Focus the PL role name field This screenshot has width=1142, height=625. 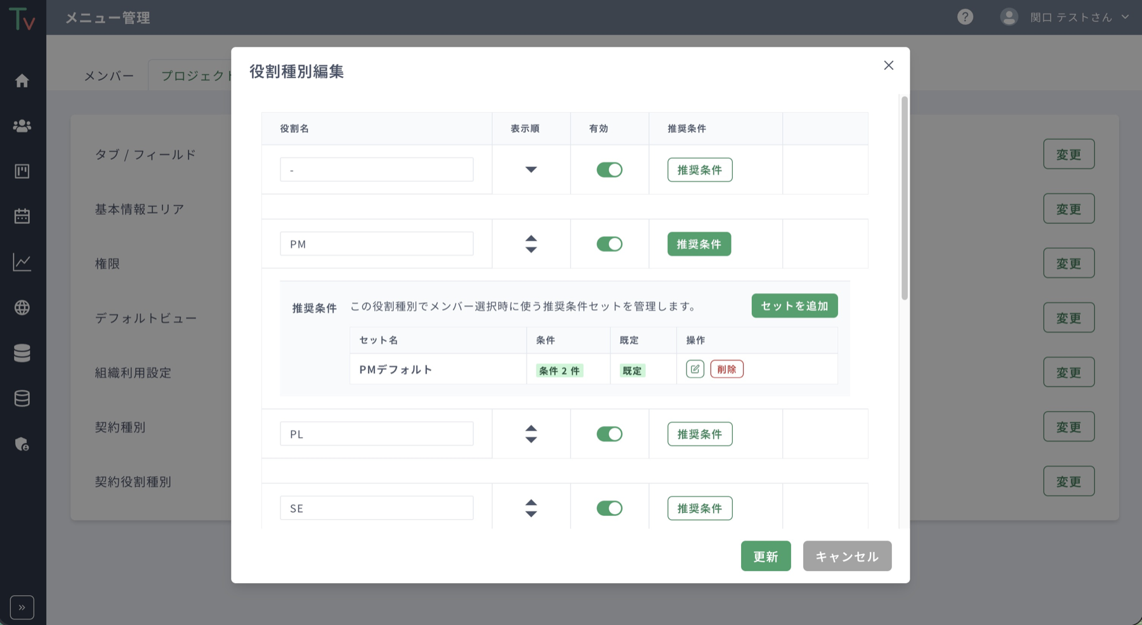click(x=377, y=434)
